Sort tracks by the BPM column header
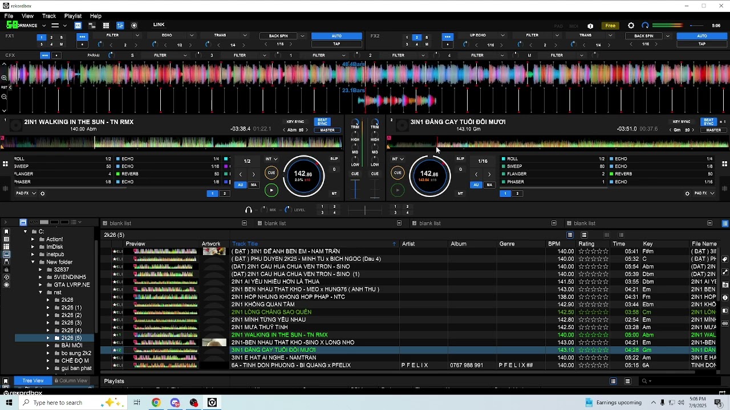This screenshot has width=730, height=410. tap(554, 244)
